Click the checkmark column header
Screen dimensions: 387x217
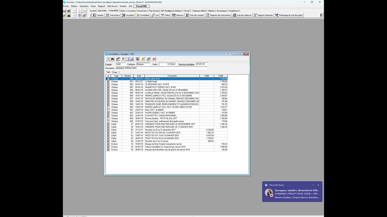(x=108, y=76)
